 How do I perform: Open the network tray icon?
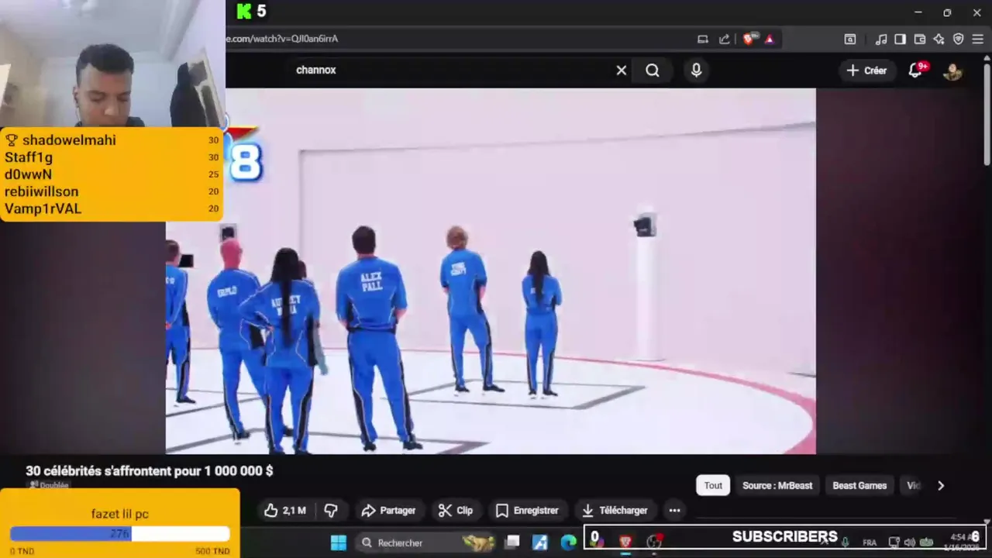tap(894, 543)
